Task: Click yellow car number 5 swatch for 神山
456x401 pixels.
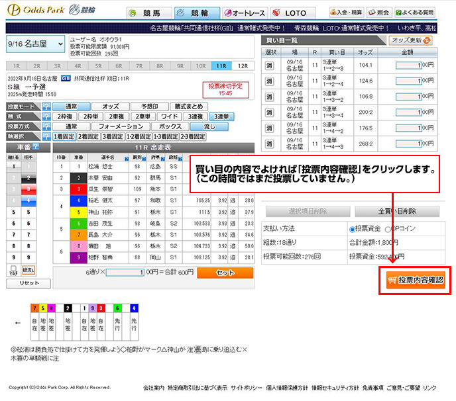Action: coord(78,212)
